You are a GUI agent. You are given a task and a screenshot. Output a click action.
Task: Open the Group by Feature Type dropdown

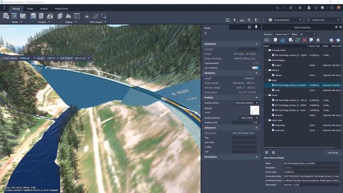coord(282,34)
